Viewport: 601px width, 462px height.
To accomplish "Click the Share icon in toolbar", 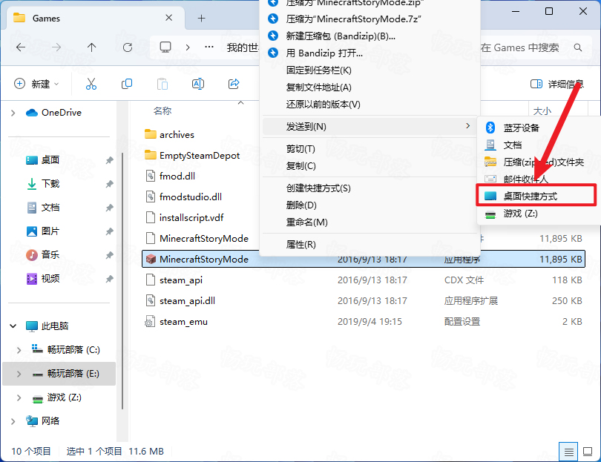I will point(234,84).
